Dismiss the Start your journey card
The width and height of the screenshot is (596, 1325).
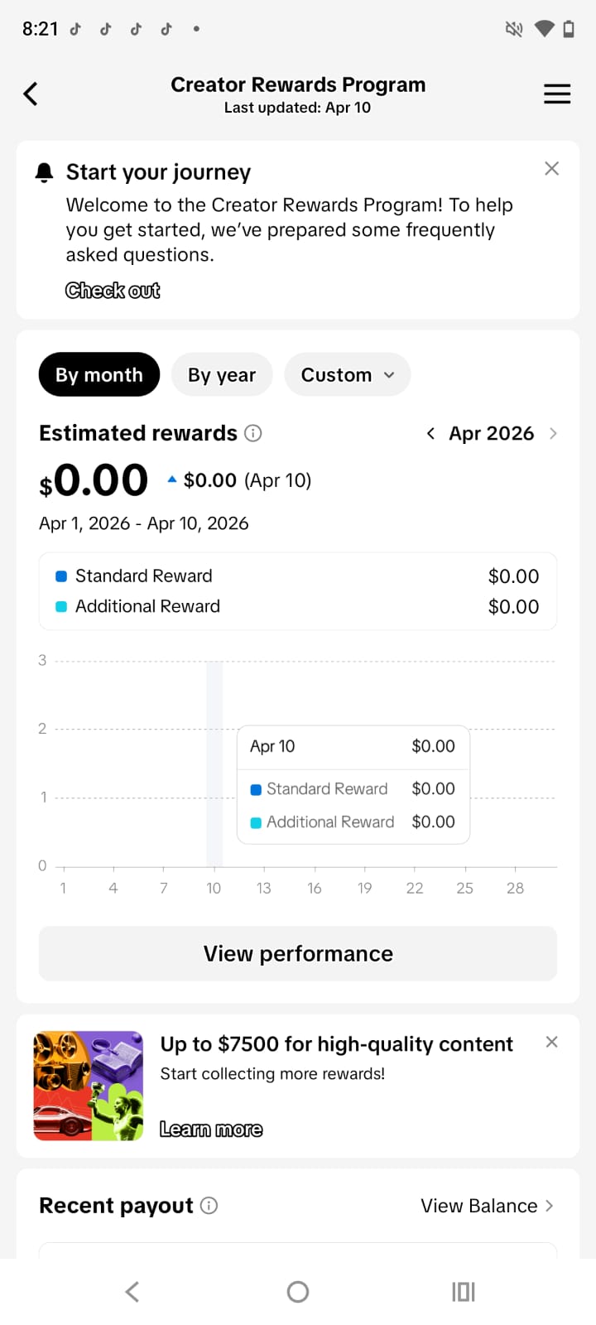(552, 169)
